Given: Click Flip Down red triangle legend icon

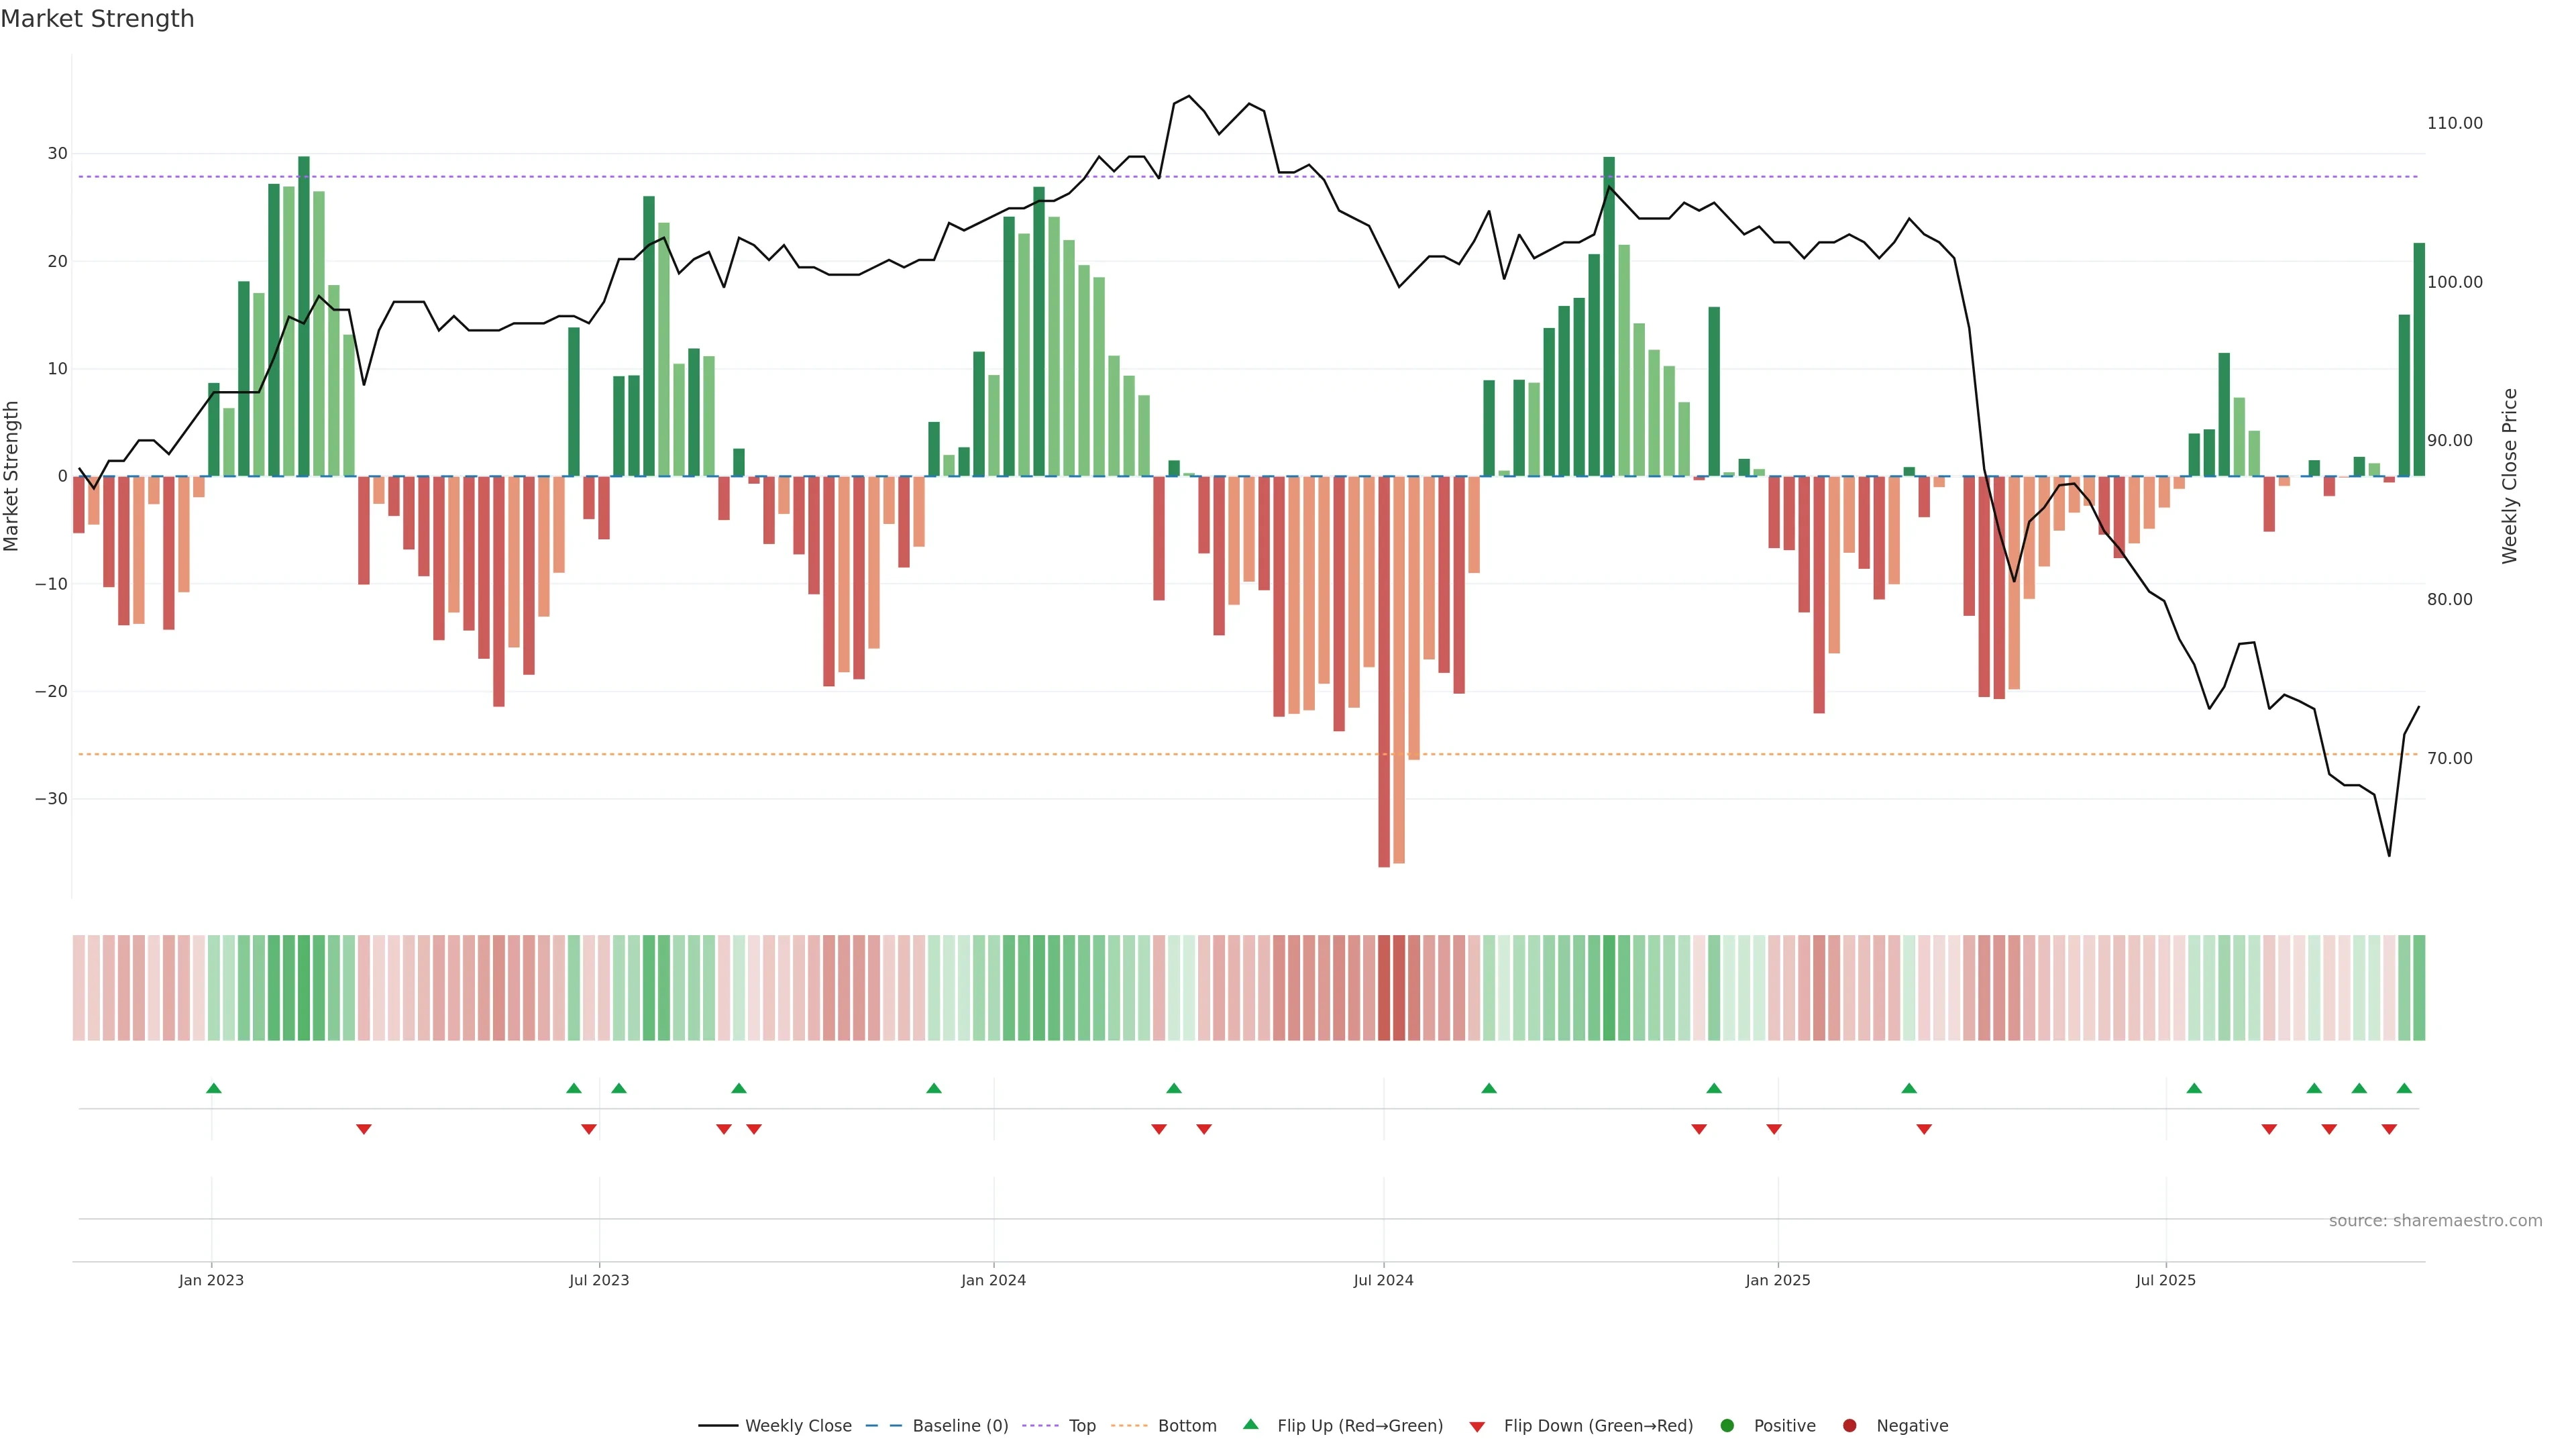Looking at the screenshot, I should pos(1477,1427).
